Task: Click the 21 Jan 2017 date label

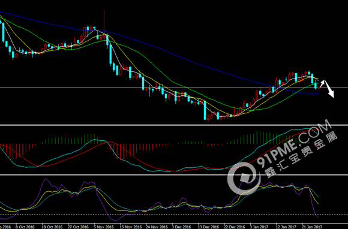Action: click(x=312, y=227)
